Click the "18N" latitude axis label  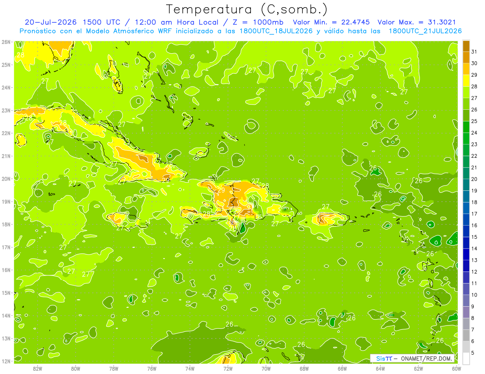coord(6,224)
